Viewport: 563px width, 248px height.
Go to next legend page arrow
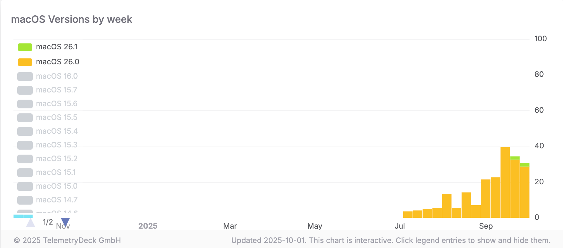pyautogui.click(x=65, y=222)
